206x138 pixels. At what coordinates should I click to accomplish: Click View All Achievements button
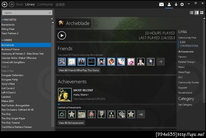coord(71,123)
